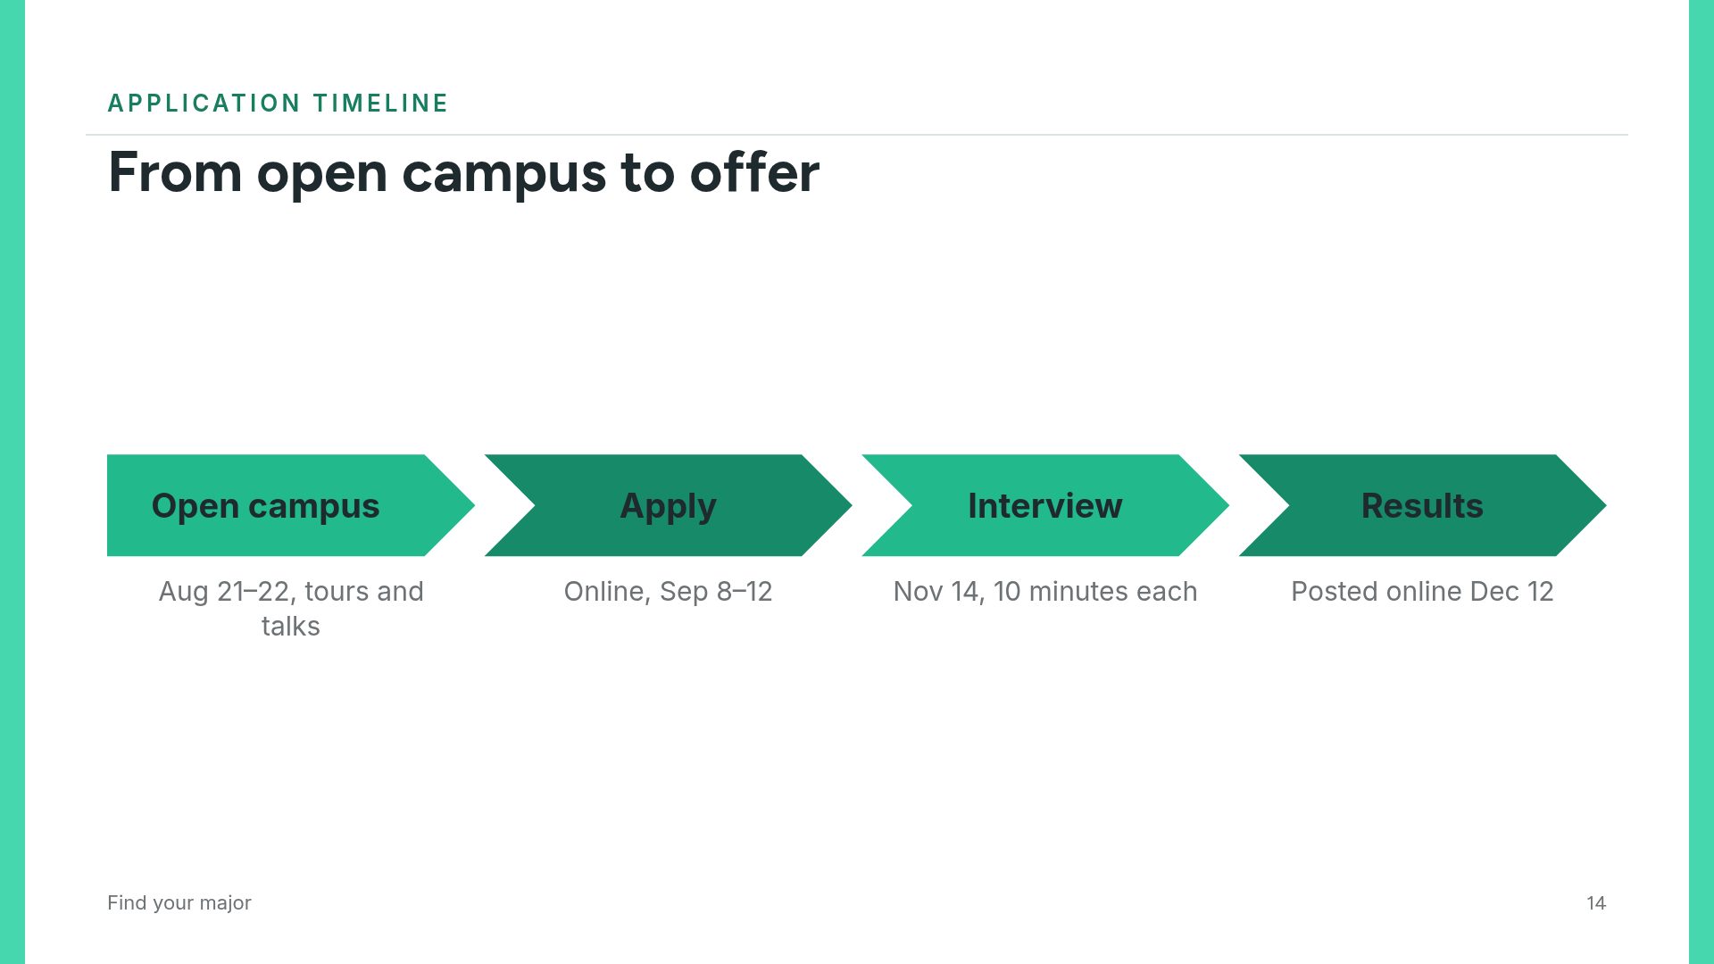
Task: Click the slide number 14
Action: [x=1596, y=903]
